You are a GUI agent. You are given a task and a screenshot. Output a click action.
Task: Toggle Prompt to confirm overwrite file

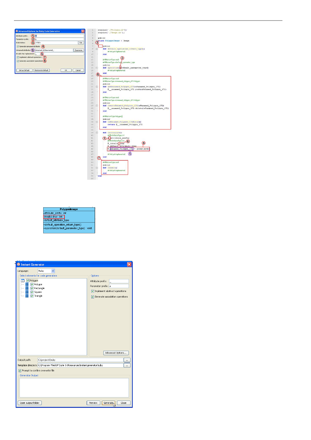[20, 371]
